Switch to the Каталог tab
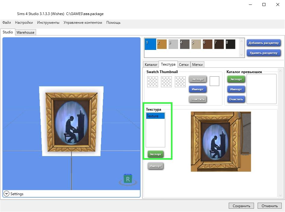 click(151, 64)
